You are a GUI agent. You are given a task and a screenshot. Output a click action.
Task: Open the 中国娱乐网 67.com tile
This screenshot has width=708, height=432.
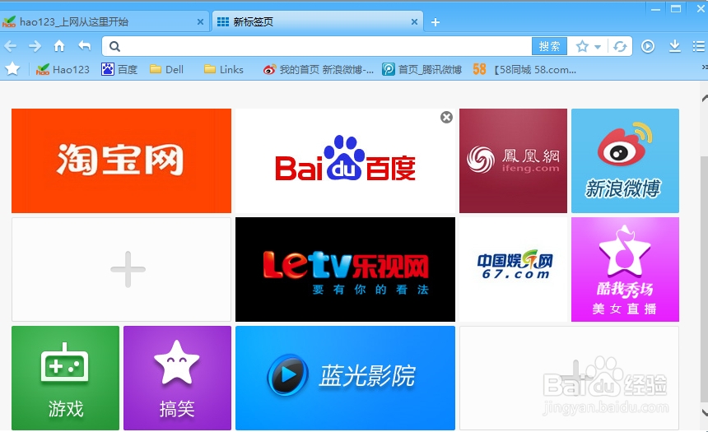click(x=513, y=270)
